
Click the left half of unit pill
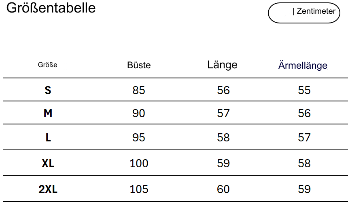click(281, 13)
